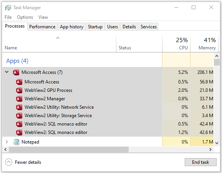Click the horizontal scrollbar thumb
The width and height of the screenshot is (222, 173).
pyautogui.click(x=69, y=149)
